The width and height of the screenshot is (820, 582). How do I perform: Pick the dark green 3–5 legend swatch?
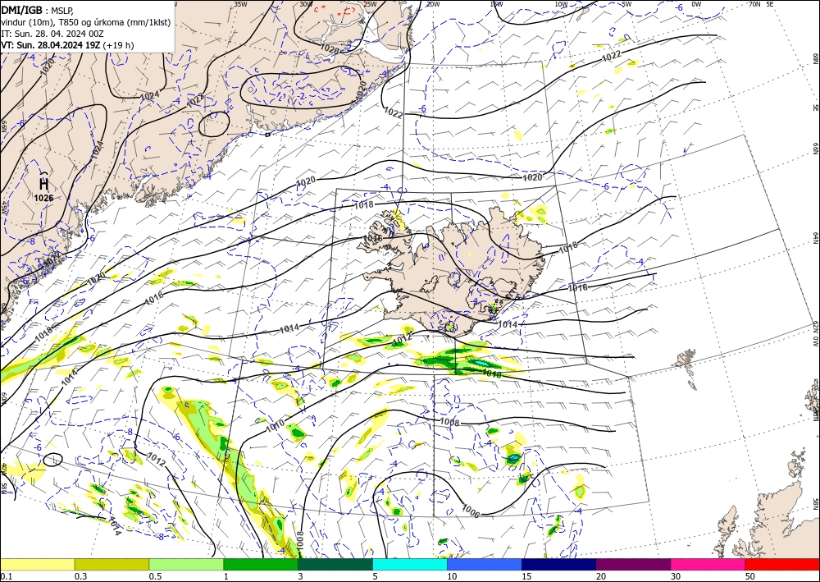335,564
